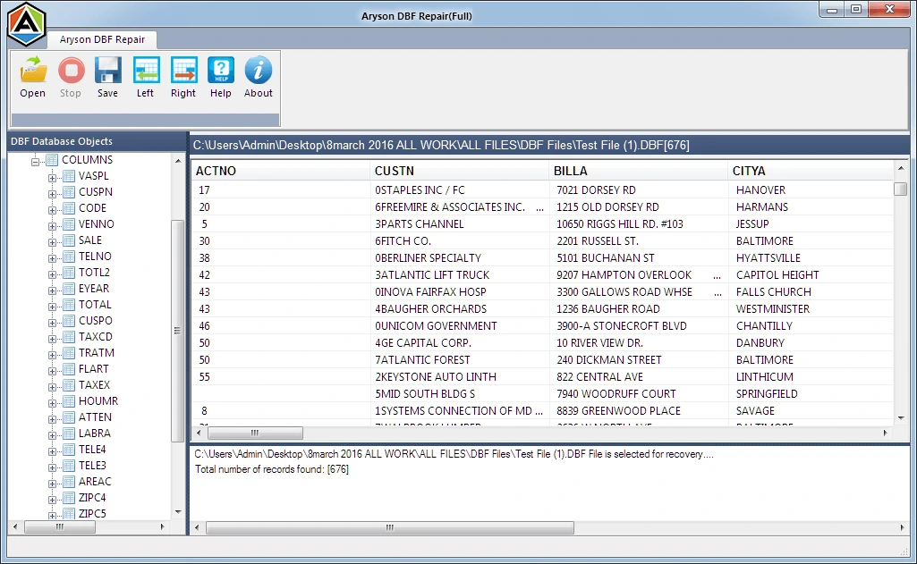Viewport: 917px width, 564px height.
Task: Click the AREAC column table icon
Action: tap(69, 482)
